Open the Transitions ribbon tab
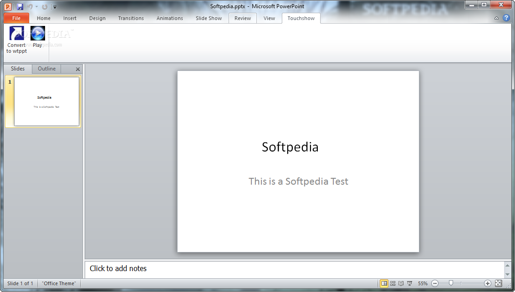Screen dimensions: 515x292 pos(131,18)
